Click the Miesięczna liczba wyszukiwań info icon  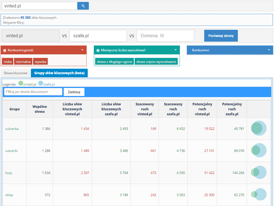click(98, 50)
